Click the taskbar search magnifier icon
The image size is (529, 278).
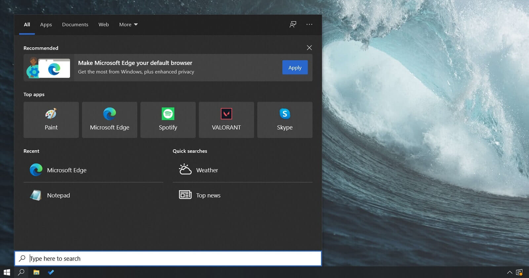(21, 272)
